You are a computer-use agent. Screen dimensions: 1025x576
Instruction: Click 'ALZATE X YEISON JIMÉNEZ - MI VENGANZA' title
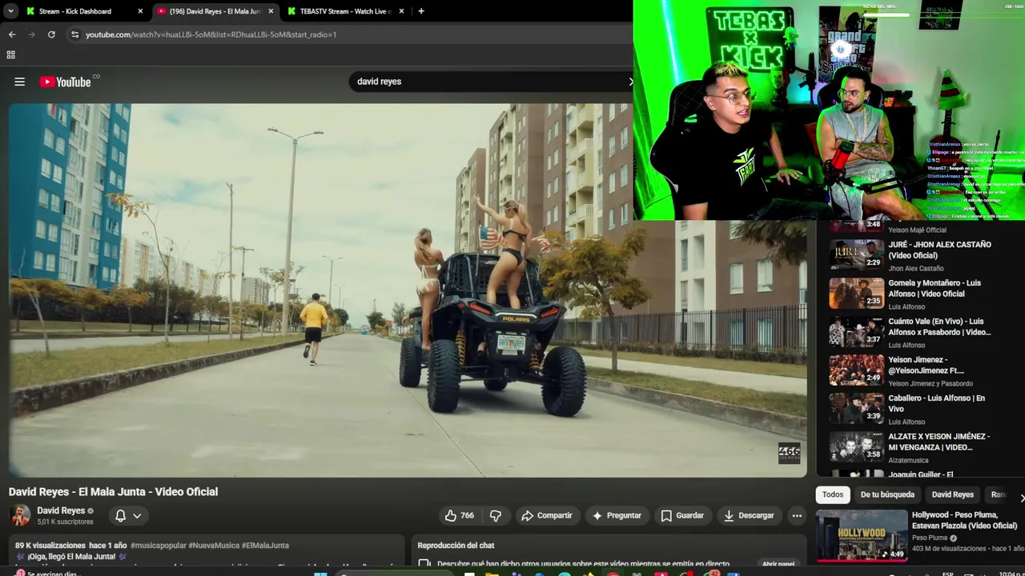[939, 442]
